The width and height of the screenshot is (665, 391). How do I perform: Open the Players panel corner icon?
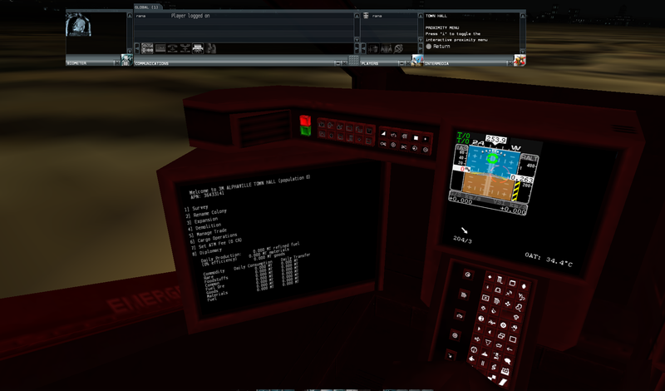coord(417,60)
